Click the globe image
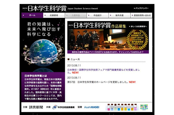 tap(43, 53)
